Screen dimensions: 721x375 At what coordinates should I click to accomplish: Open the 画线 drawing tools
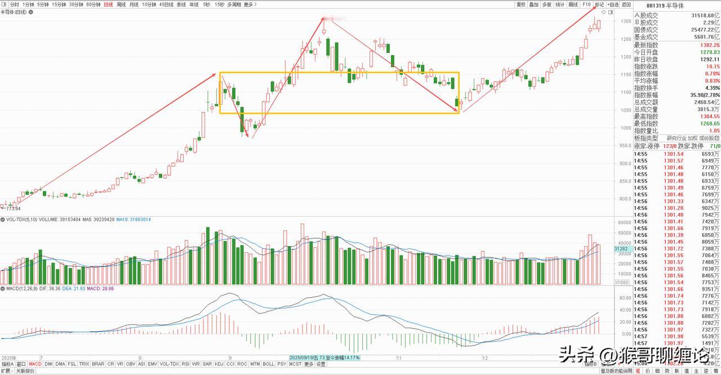pos(573,5)
